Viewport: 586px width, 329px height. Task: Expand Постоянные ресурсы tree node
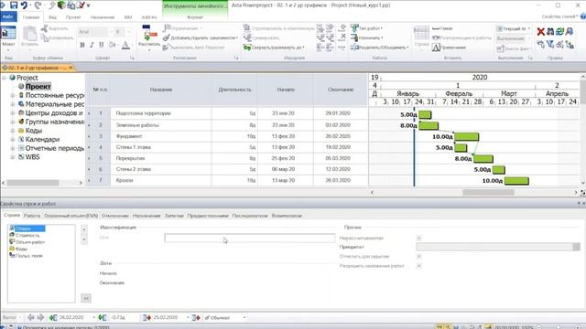(12, 95)
